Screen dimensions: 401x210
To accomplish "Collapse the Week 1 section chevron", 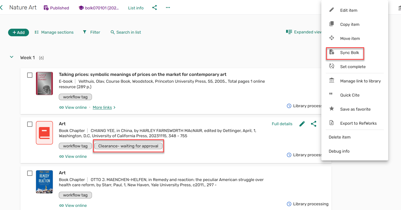I will 11,57.
